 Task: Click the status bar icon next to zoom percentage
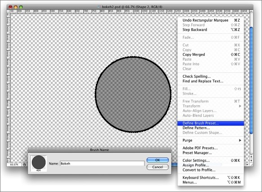click(x=25, y=165)
